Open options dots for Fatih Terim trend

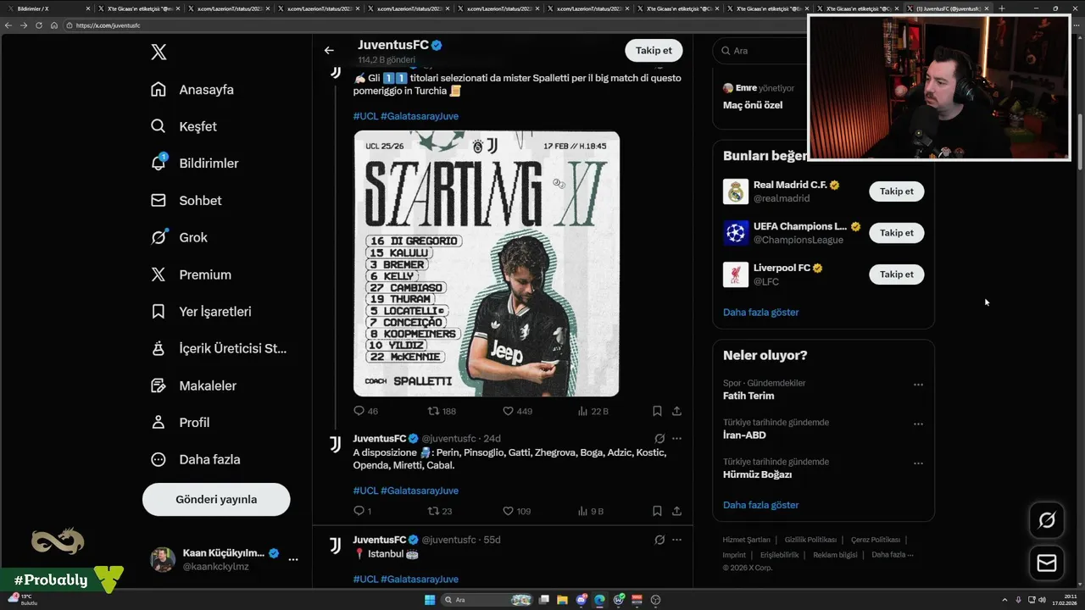(918, 385)
